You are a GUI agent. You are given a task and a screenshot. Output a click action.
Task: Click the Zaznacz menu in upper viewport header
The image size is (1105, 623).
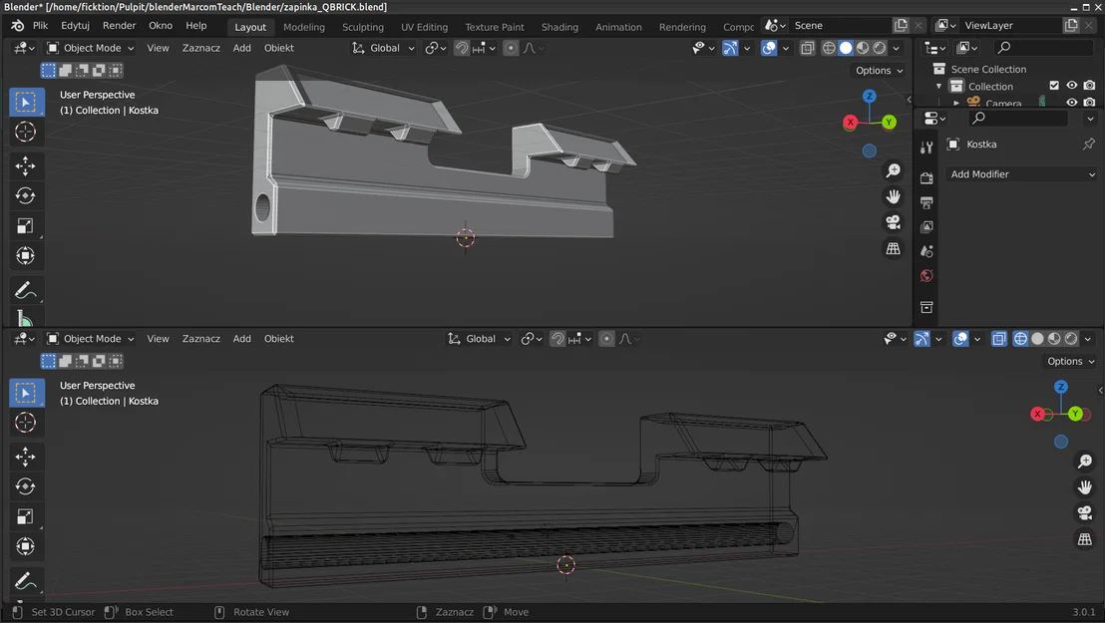(200, 48)
